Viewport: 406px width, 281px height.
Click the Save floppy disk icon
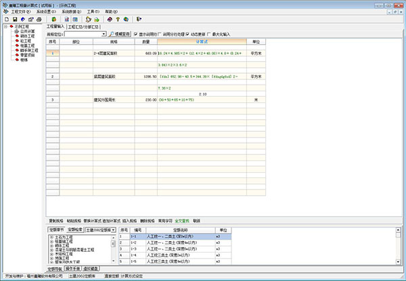[15, 19]
